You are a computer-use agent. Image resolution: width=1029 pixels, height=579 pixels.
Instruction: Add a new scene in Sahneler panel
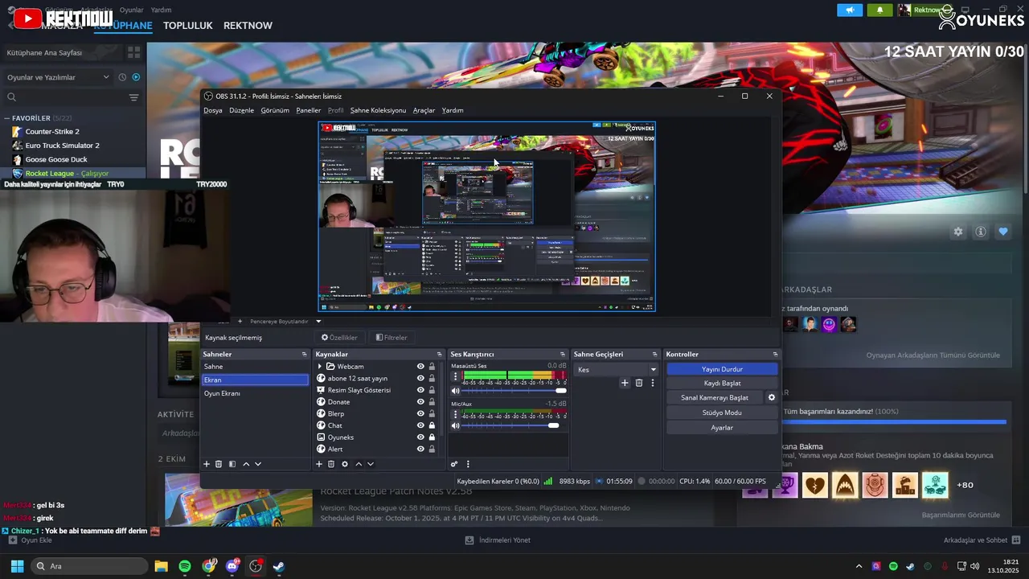207,464
